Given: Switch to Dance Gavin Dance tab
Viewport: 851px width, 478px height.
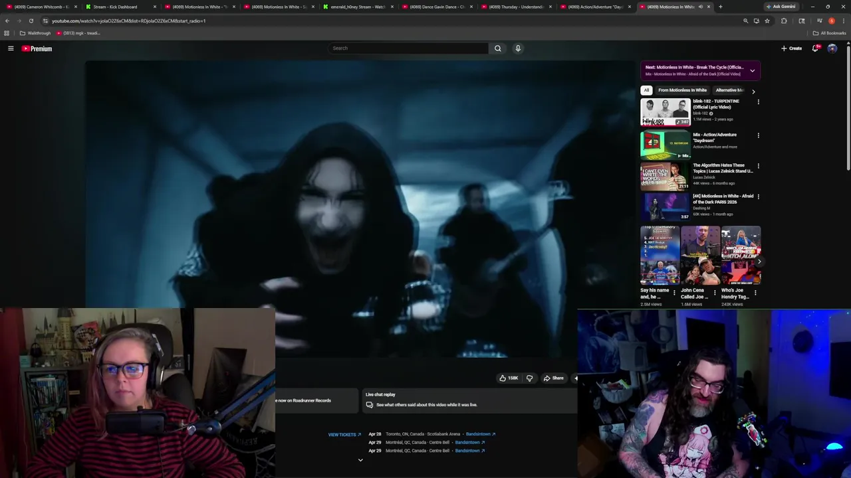Looking at the screenshot, I should pyautogui.click(x=437, y=7).
